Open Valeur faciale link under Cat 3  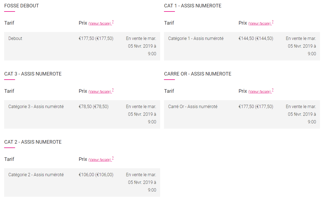[x=100, y=92]
